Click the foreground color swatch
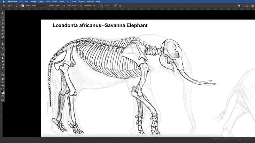The height and width of the screenshot is (143, 255). [x=2, y=91]
